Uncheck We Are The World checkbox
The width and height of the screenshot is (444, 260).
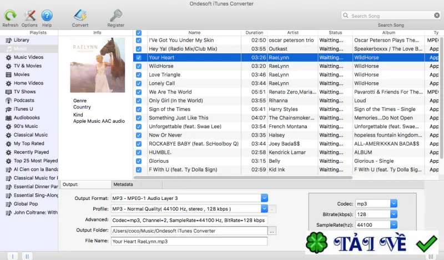139,92
